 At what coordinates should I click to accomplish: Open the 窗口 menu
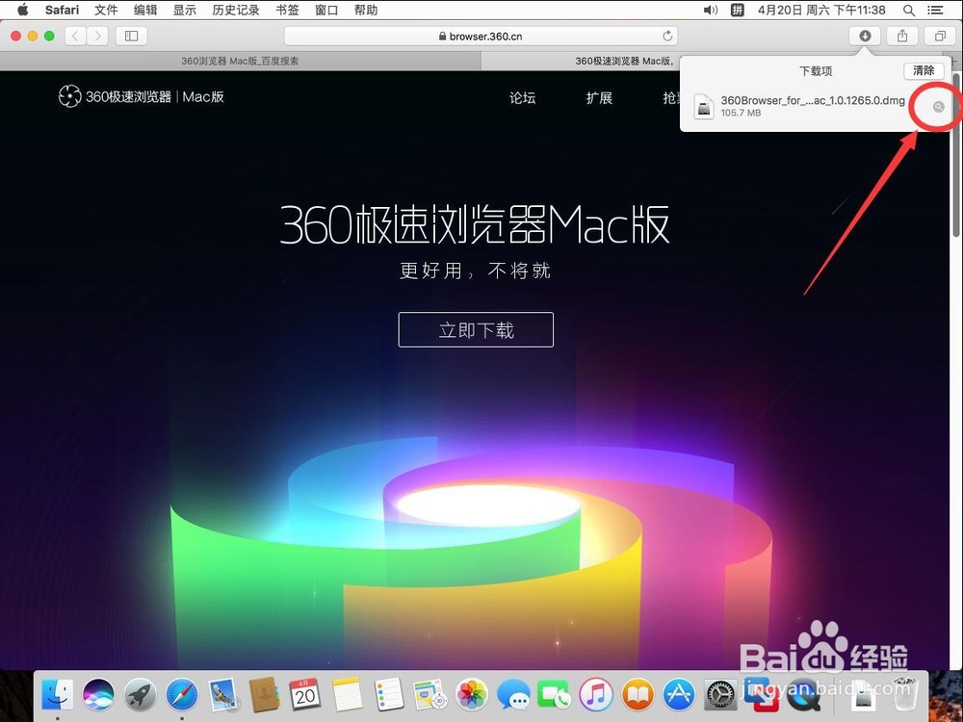(x=326, y=10)
